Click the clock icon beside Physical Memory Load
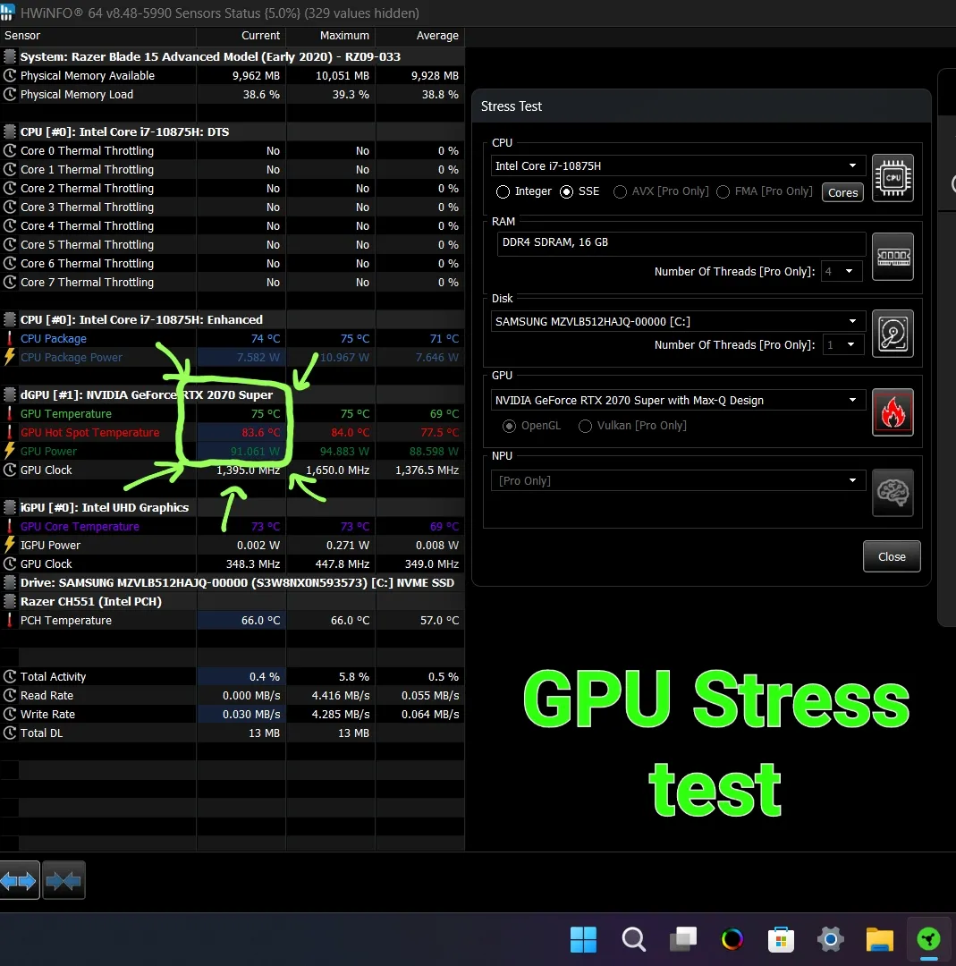Image resolution: width=956 pixels, height=966 pixels. point(9,94)
